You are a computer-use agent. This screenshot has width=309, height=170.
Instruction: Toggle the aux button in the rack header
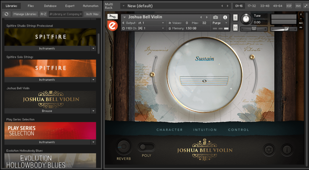(x=298, y=6)
